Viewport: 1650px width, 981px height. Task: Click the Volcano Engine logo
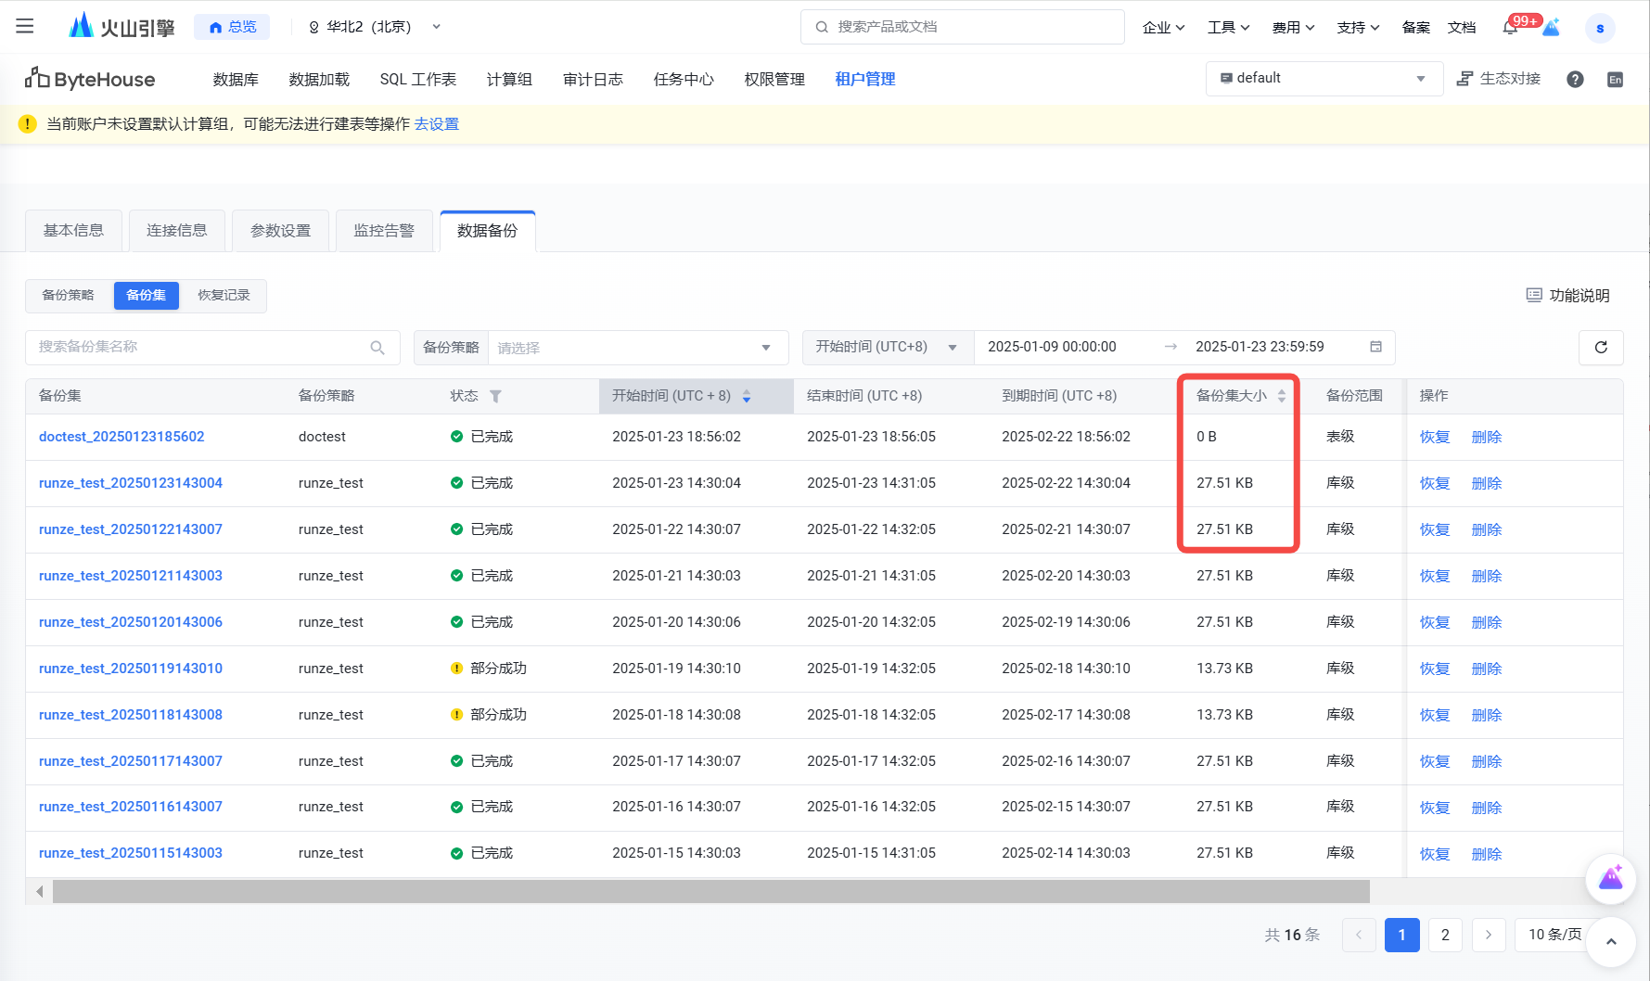(122, 26)
